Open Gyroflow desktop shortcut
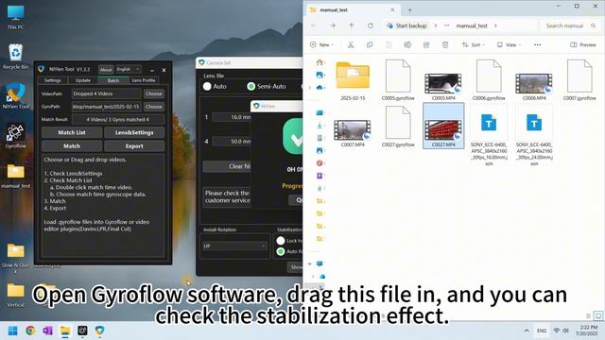The height and width of the screenshot is (340, 605). (x=15, y=136)
